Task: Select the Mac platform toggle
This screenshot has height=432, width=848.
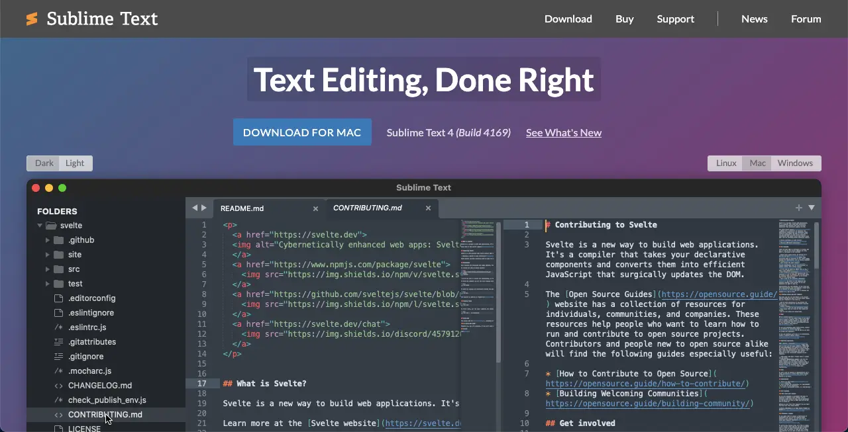Action: (757, 163)
